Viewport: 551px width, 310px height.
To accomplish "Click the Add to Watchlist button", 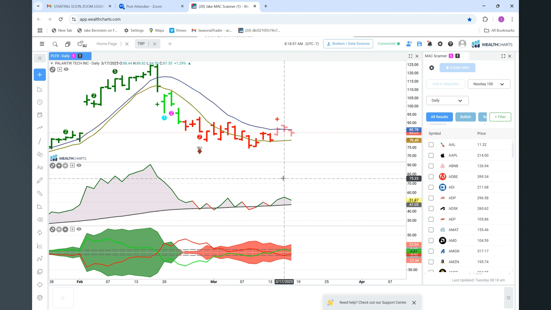I will click(x=446, y=84).
